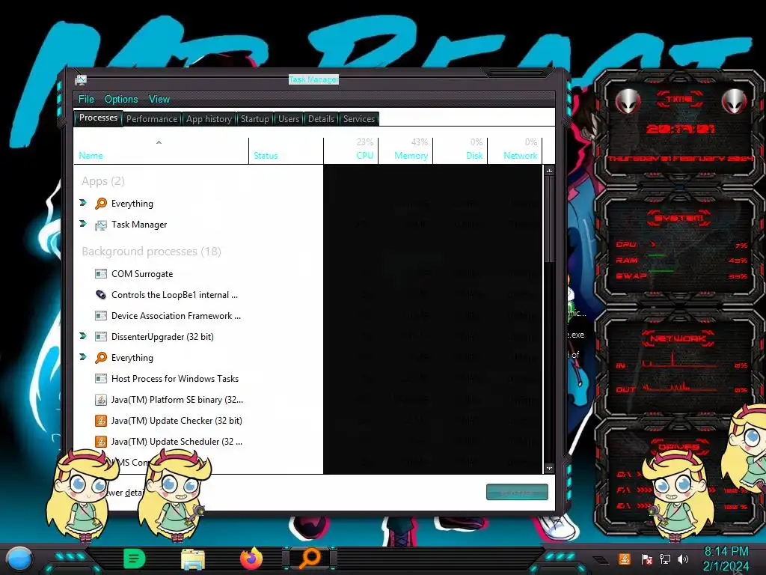
Task: Click the Task Manager process icon in Apps
Action: coord(101,225)
